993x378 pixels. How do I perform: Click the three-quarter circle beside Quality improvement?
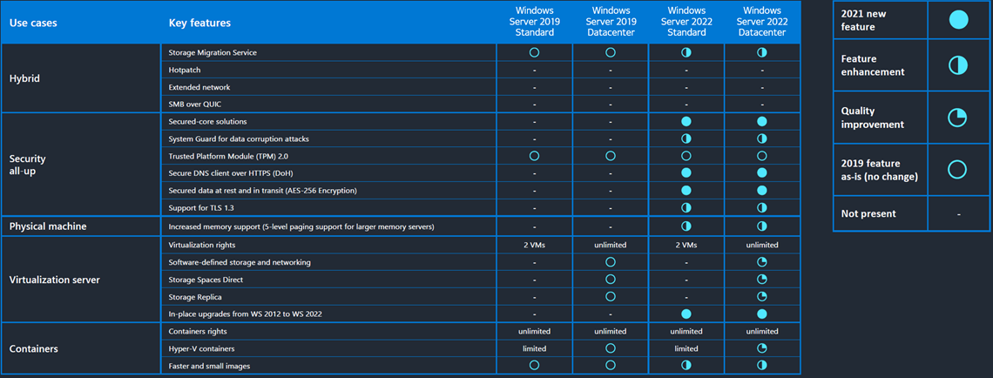coord(959,118)
